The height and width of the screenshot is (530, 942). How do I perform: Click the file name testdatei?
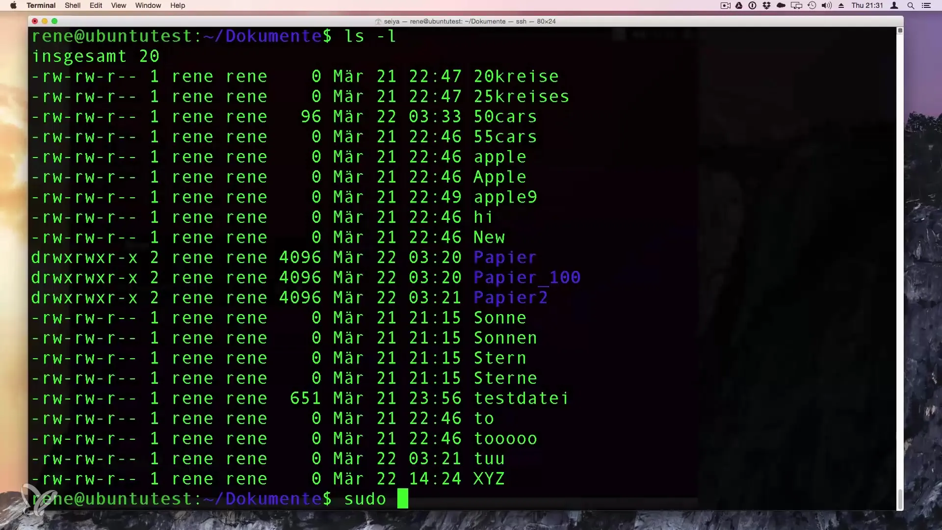pyautogui.click(x=522, y=398)
